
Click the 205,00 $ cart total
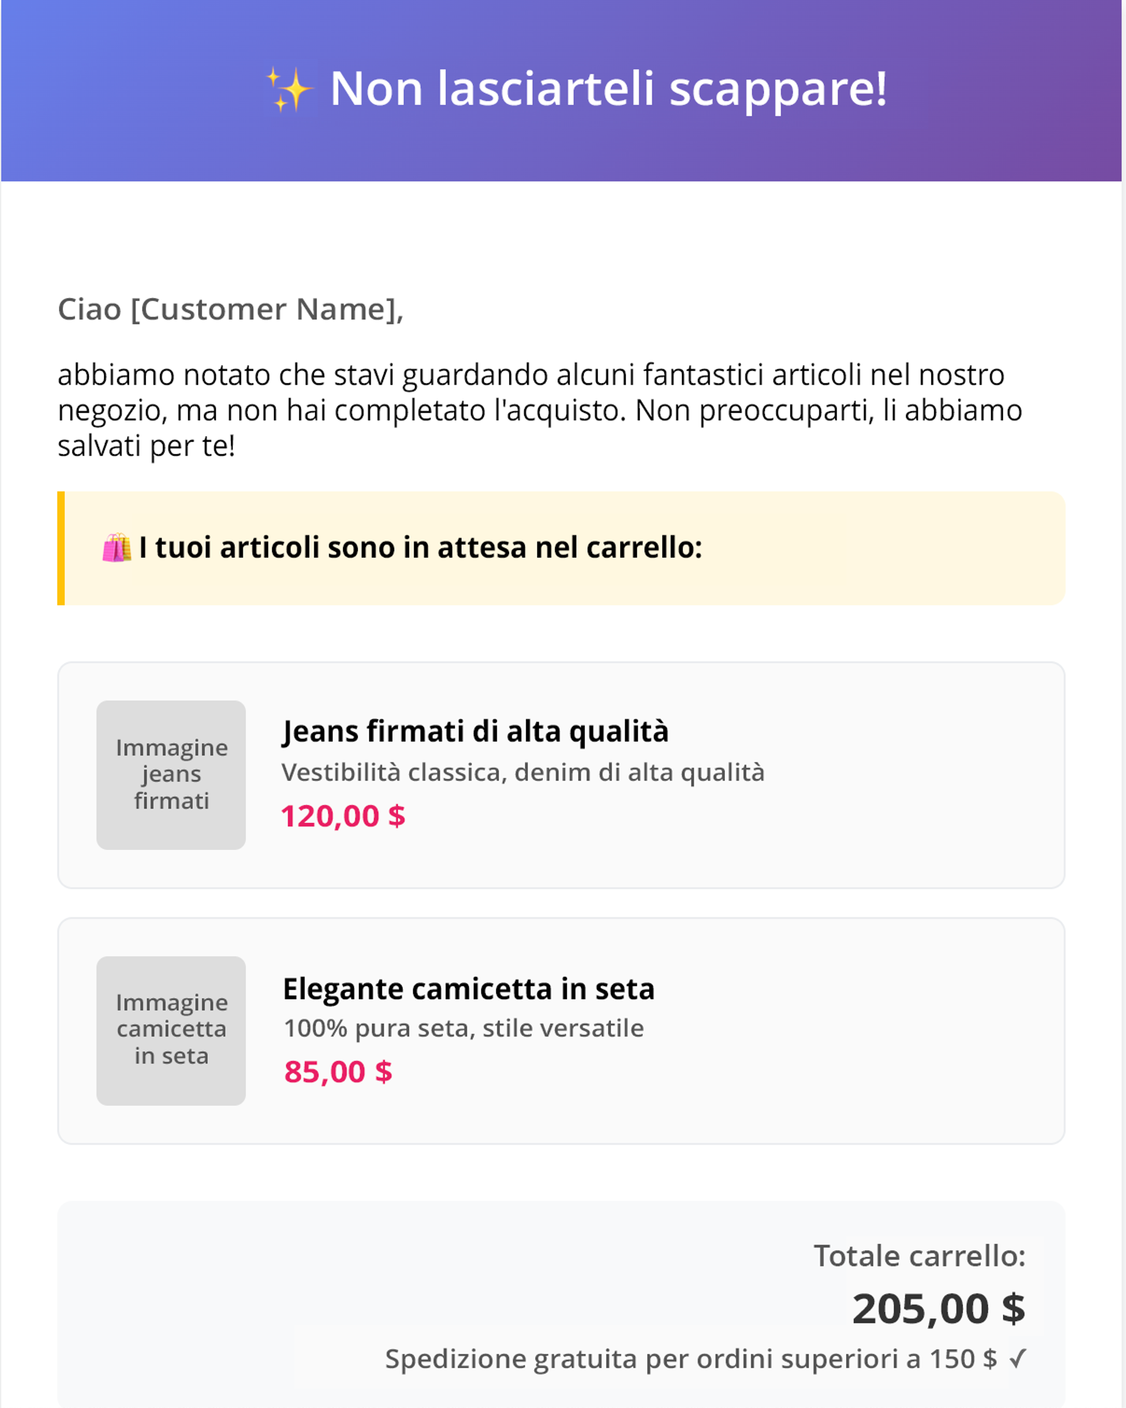[x=938, y=1309]
